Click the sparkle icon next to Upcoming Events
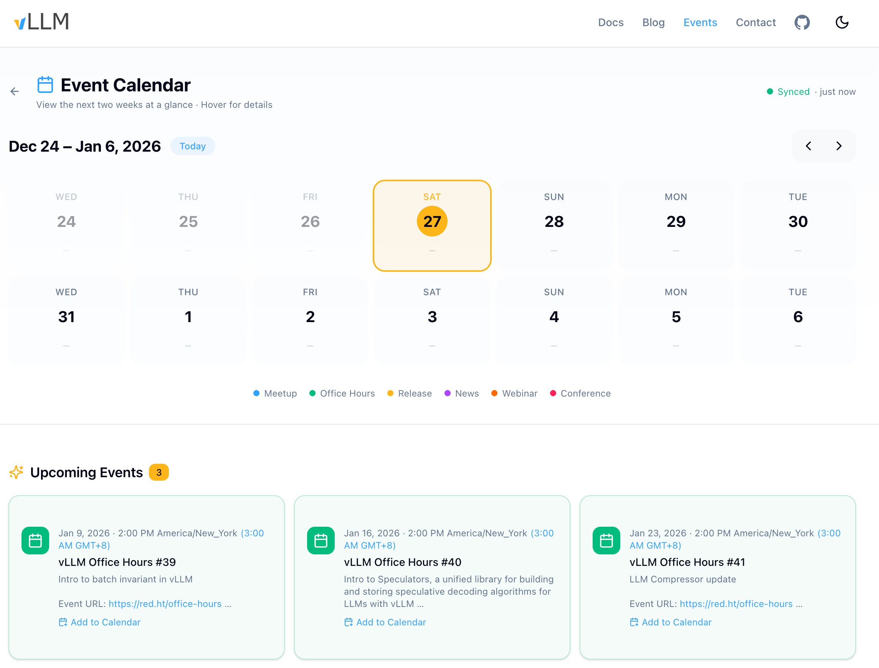The height and width of the screenshot is (668, 879). [x=16, y=472]
